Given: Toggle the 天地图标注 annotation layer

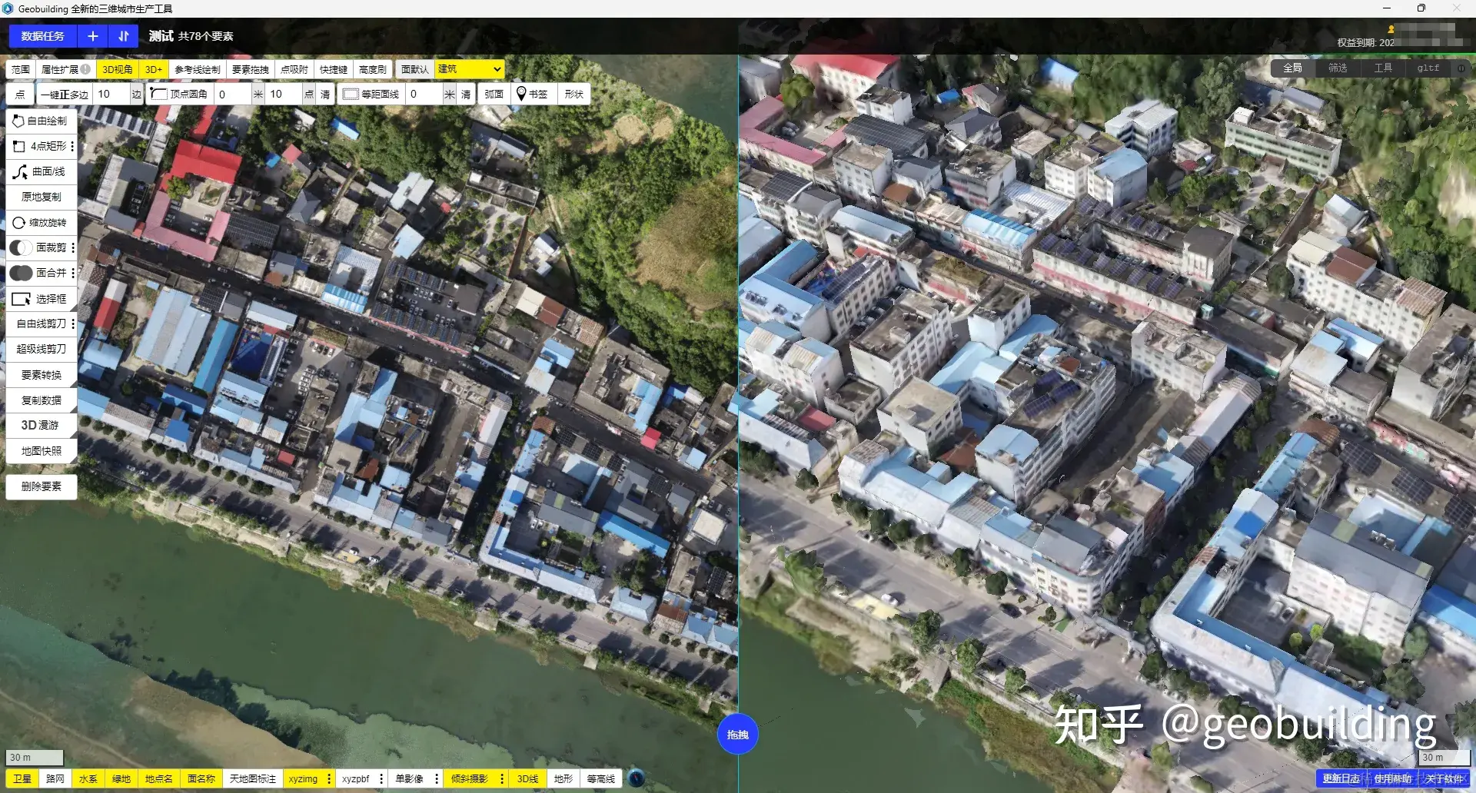Looking at the screenshot, I should [x=253, y=778].
